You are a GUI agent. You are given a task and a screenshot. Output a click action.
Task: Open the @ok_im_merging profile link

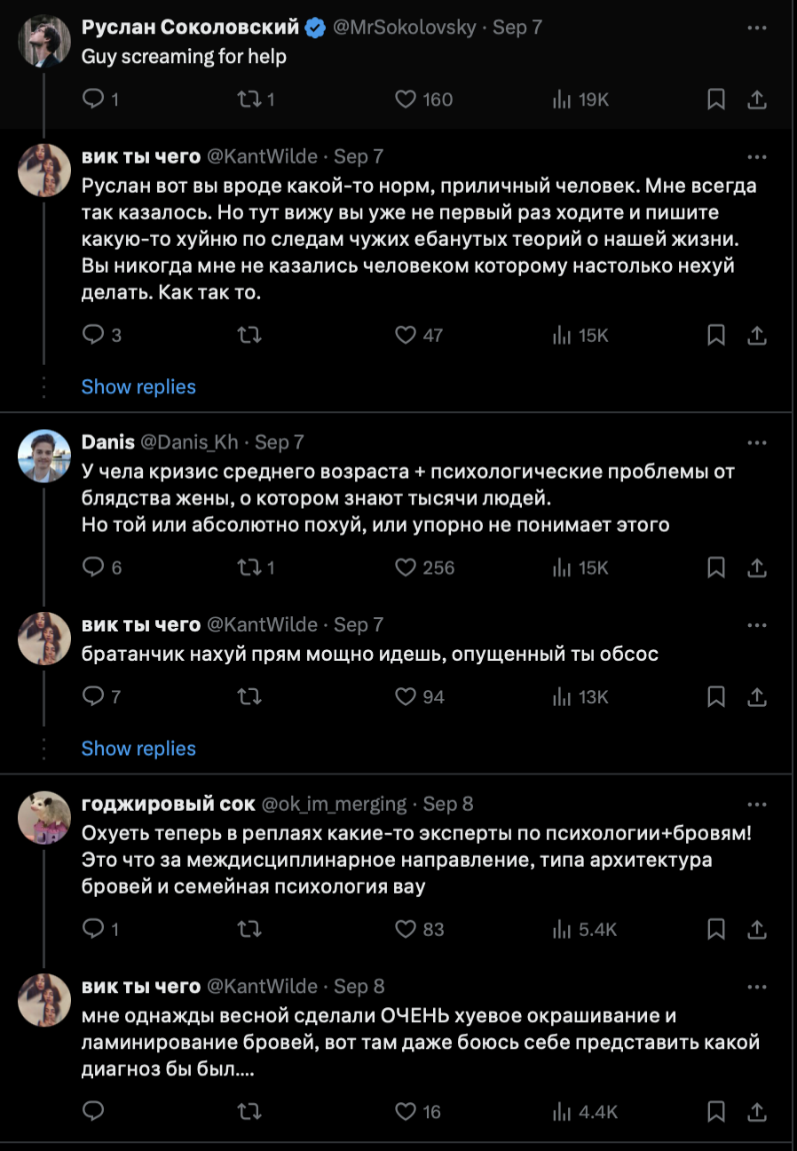(x=333, y=805)
